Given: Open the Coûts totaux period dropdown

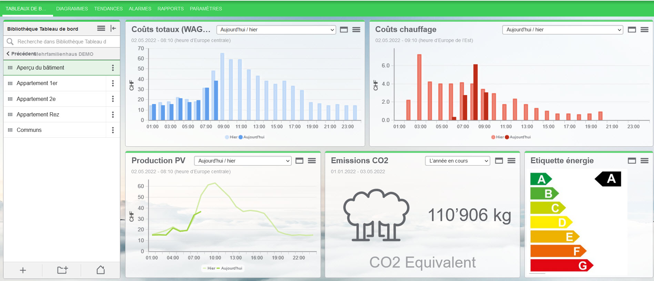Looking at the screenshot, I should click(276, 30).
